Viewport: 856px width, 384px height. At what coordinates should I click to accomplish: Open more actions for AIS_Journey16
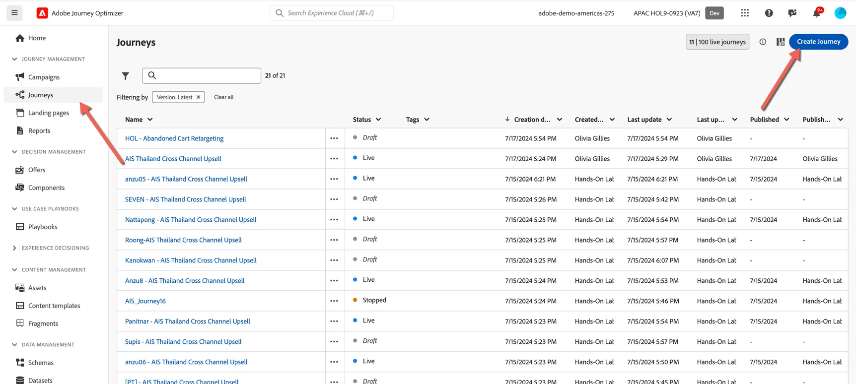[334, 301]
